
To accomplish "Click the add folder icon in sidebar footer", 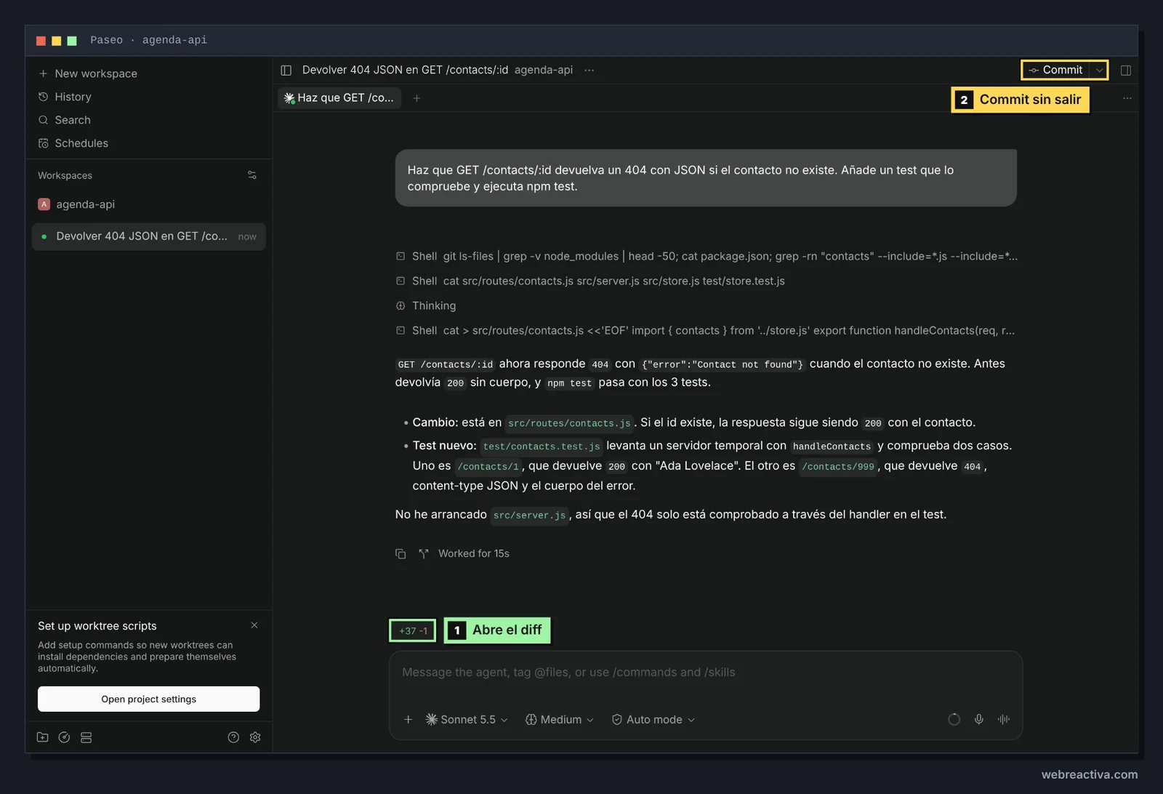I will tap(43, 737).
